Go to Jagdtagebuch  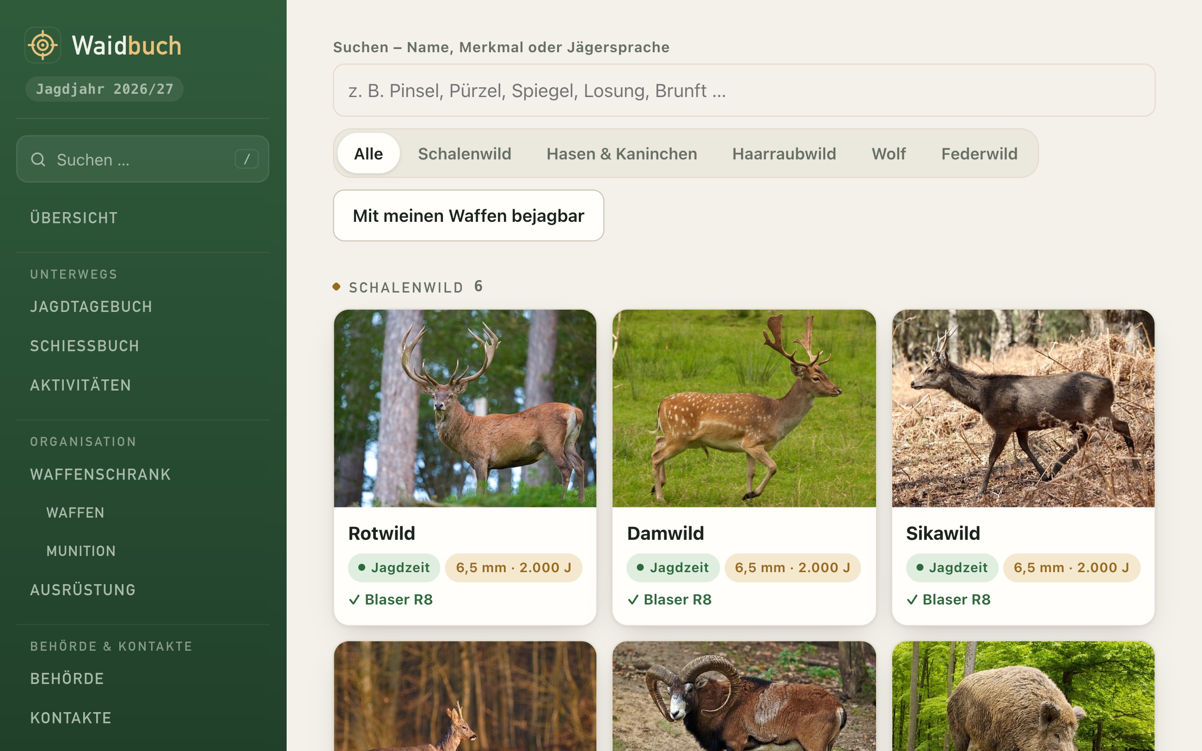(91, 306)
